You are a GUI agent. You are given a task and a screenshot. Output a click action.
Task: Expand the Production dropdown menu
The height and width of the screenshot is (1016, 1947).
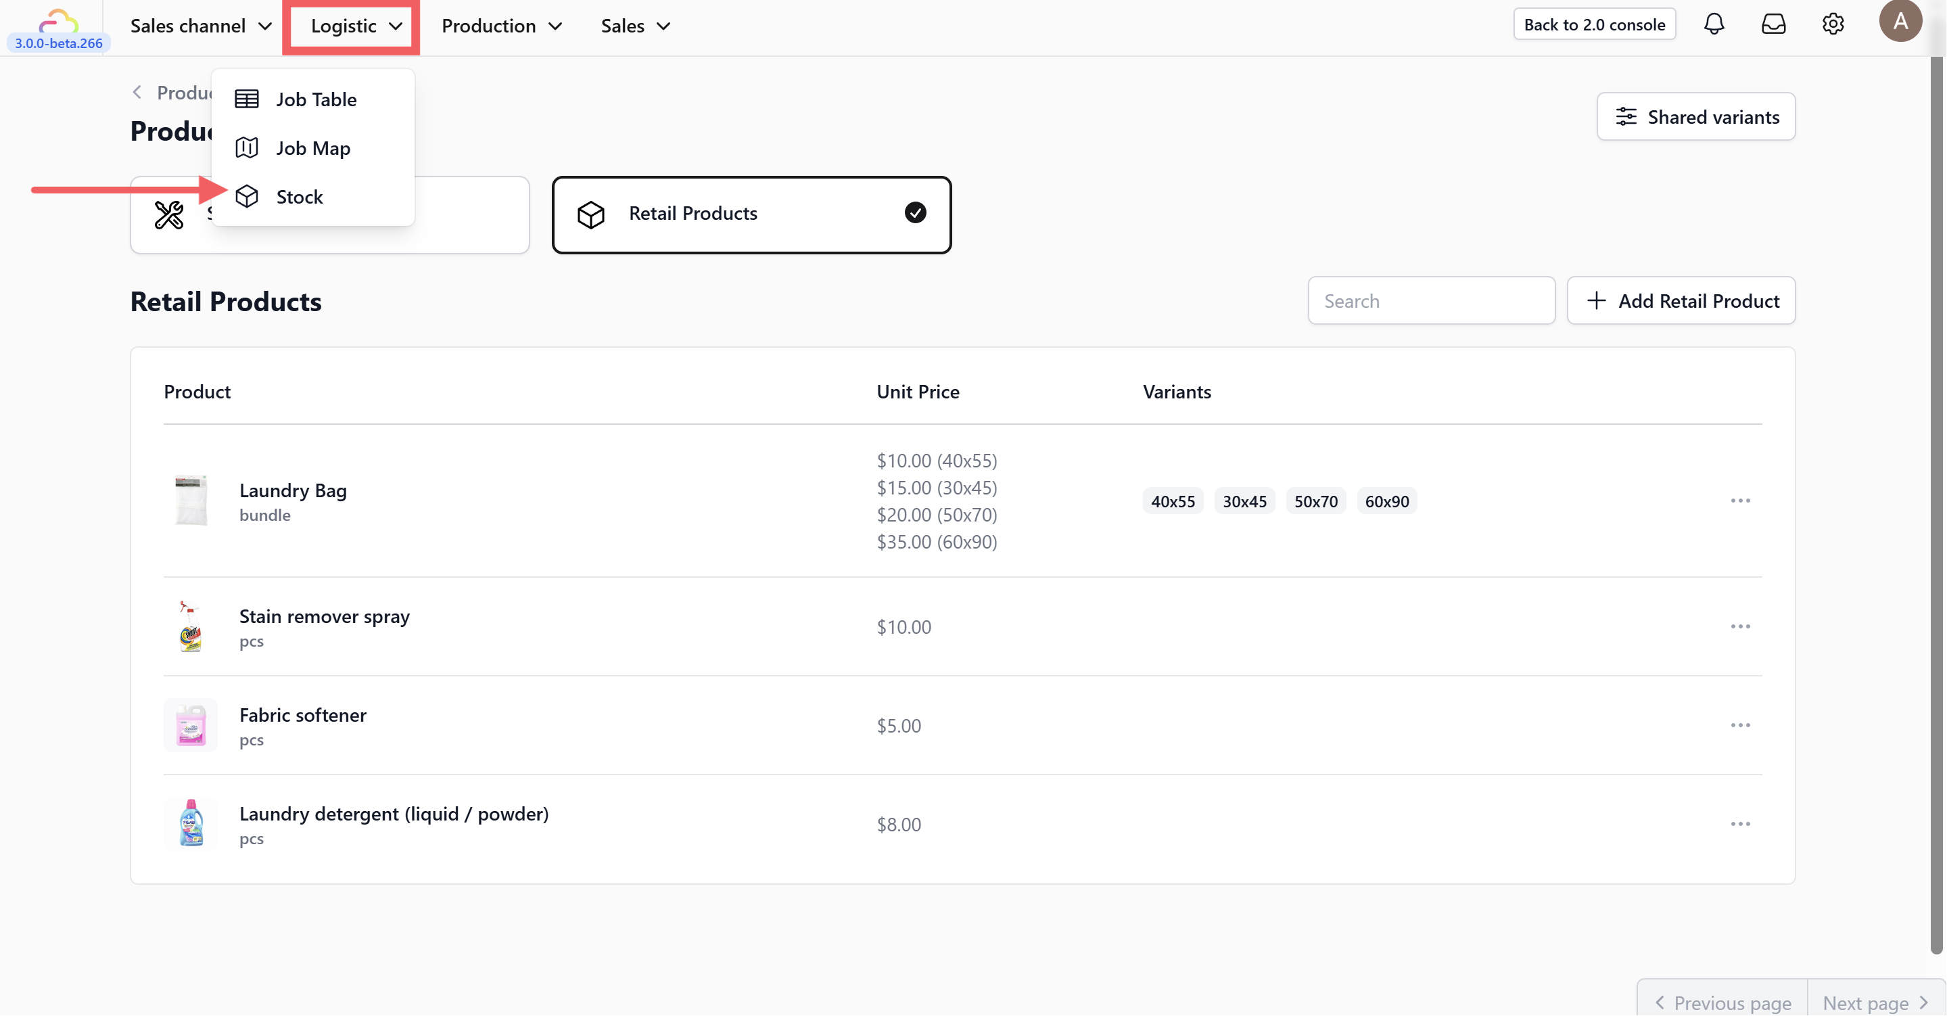pos(501,26)
